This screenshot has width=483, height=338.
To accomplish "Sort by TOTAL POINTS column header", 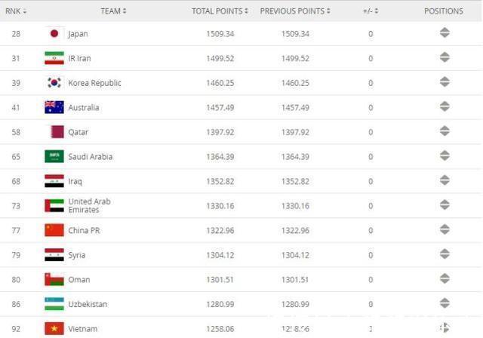I will pyautogui.click(x=220, y=11).
